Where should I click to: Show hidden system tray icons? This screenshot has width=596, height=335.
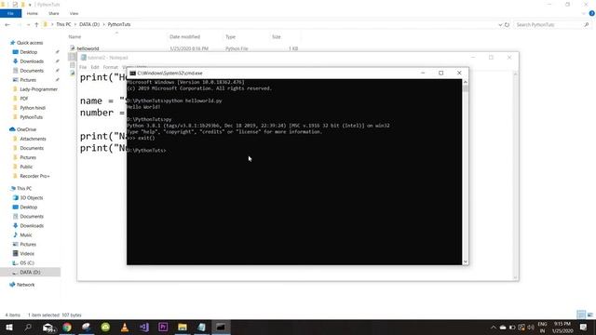click(x=493, y=327)
